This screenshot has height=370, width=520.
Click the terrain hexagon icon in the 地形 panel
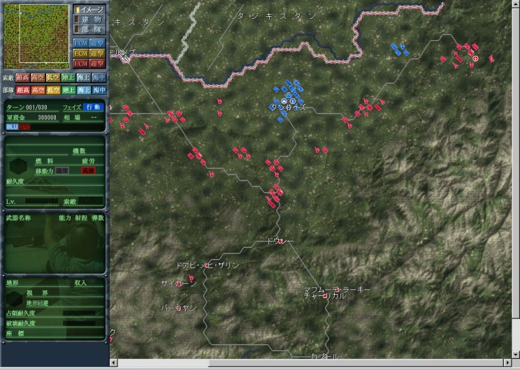pyautogui.click(x=14, y=299)
